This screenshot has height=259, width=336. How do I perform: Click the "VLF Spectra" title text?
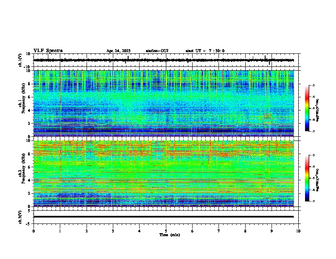click(x=48, y=51)
